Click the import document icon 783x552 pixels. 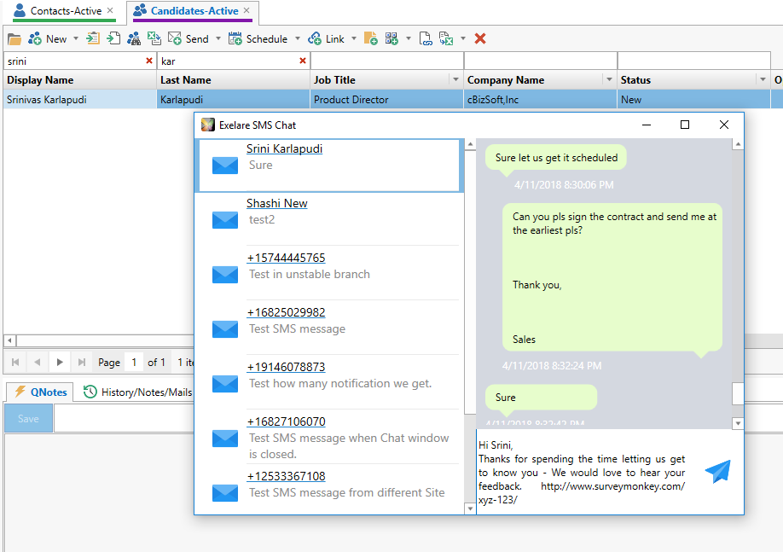click(113, 38)
